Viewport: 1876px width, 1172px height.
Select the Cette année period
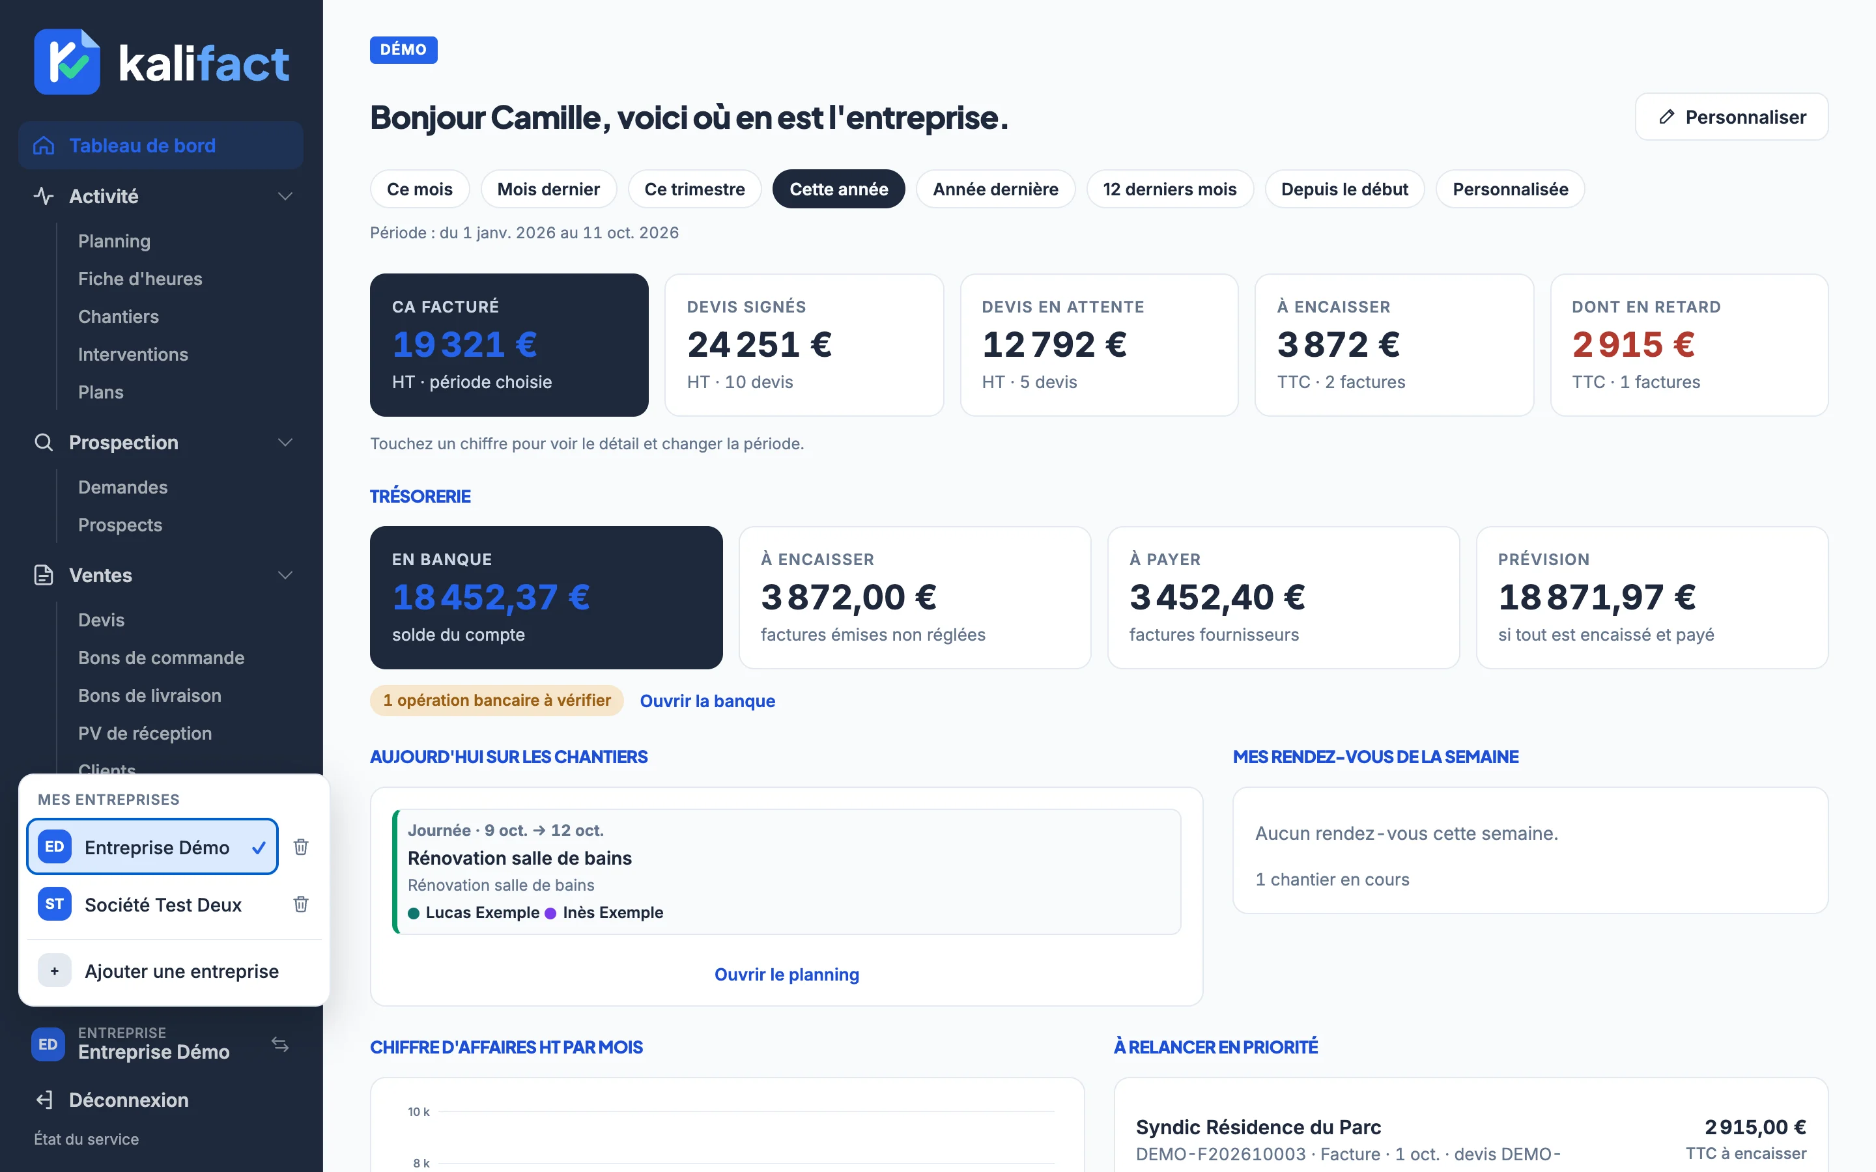(x=839, y=189)
